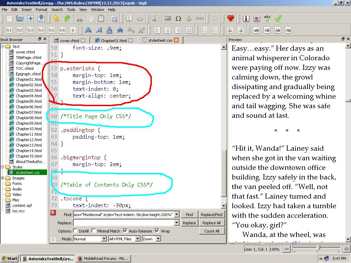This screenshot has height=263, width=351.
Task: Insert a numbered list
Action: pyautogui.click(x=215, y=30)
